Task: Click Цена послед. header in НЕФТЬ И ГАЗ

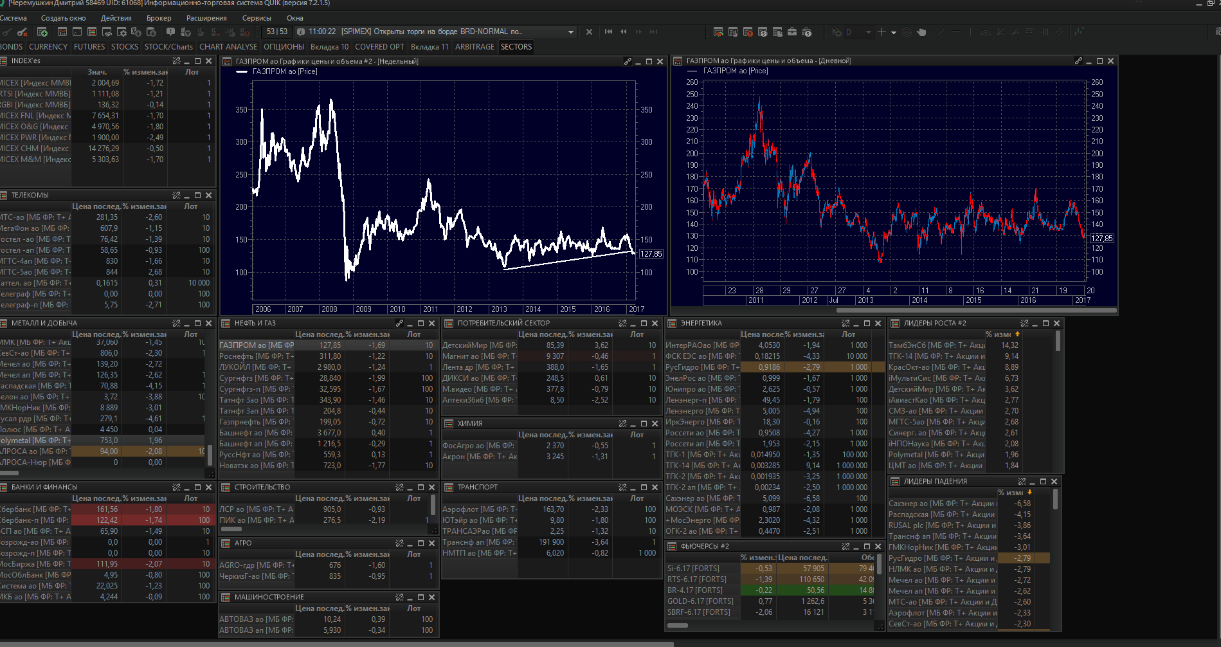Action: 319,334
